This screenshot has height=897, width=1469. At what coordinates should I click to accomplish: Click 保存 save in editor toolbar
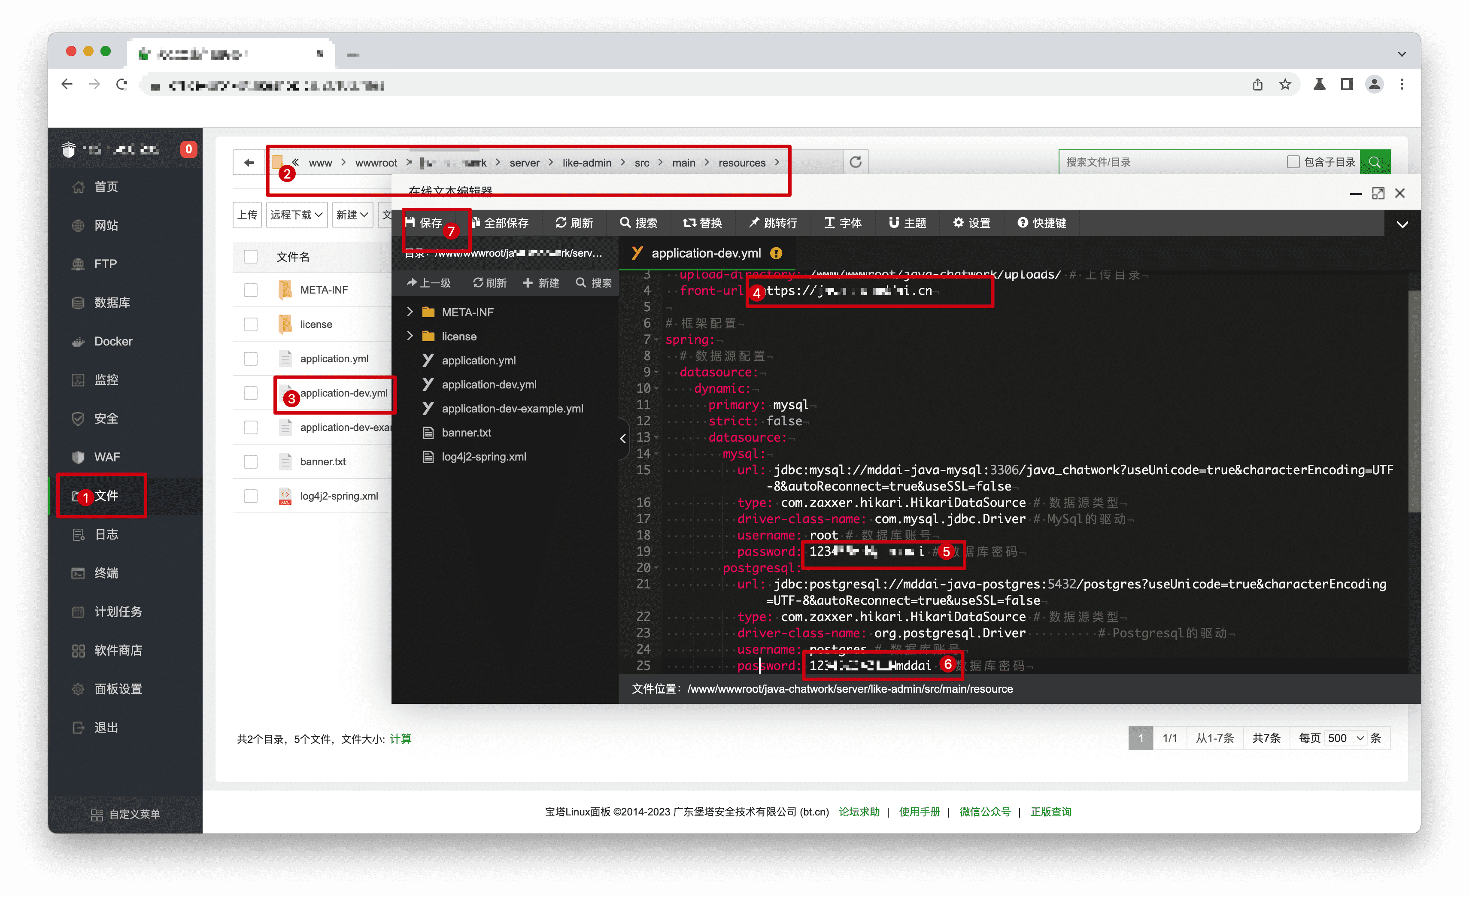pyautogui.click(x=423, y=223)
